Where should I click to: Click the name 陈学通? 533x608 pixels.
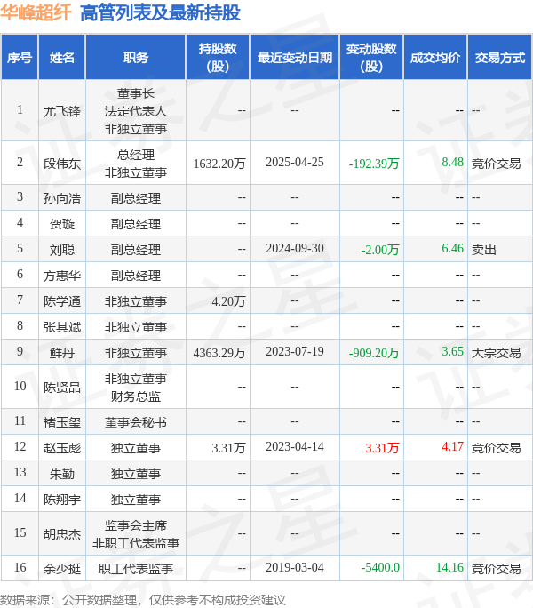61,301
